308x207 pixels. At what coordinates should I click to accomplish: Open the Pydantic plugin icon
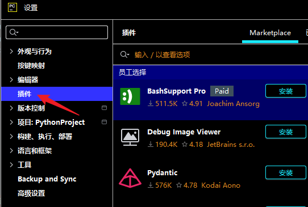[130, 178]
